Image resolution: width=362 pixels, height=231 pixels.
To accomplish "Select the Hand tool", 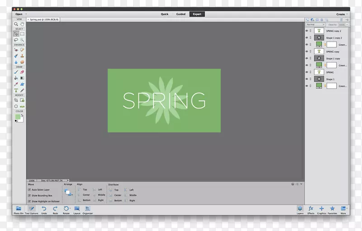I will 22,24.
